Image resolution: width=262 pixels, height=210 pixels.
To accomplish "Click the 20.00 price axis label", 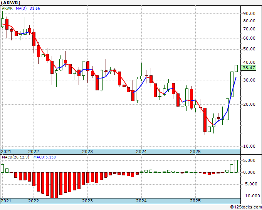I will click(250, 104).
